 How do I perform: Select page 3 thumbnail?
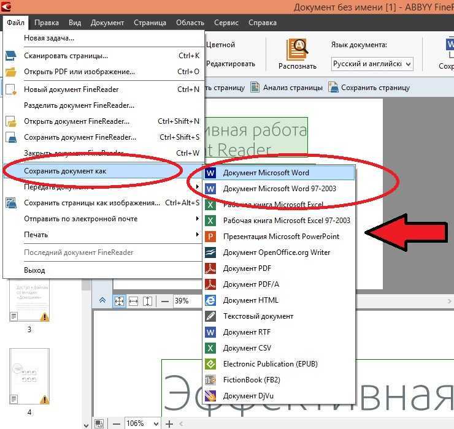(29, 301)
